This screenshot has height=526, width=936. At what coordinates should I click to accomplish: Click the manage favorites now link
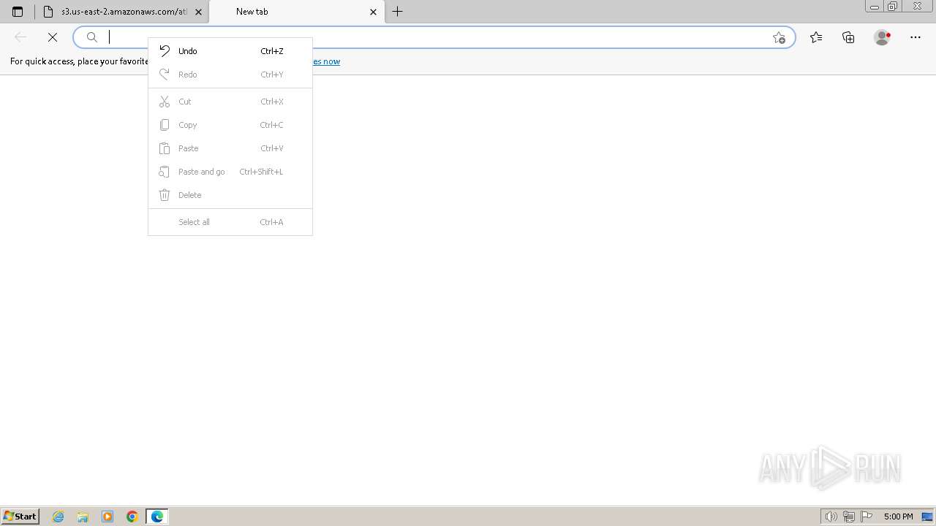click(326, 61)
